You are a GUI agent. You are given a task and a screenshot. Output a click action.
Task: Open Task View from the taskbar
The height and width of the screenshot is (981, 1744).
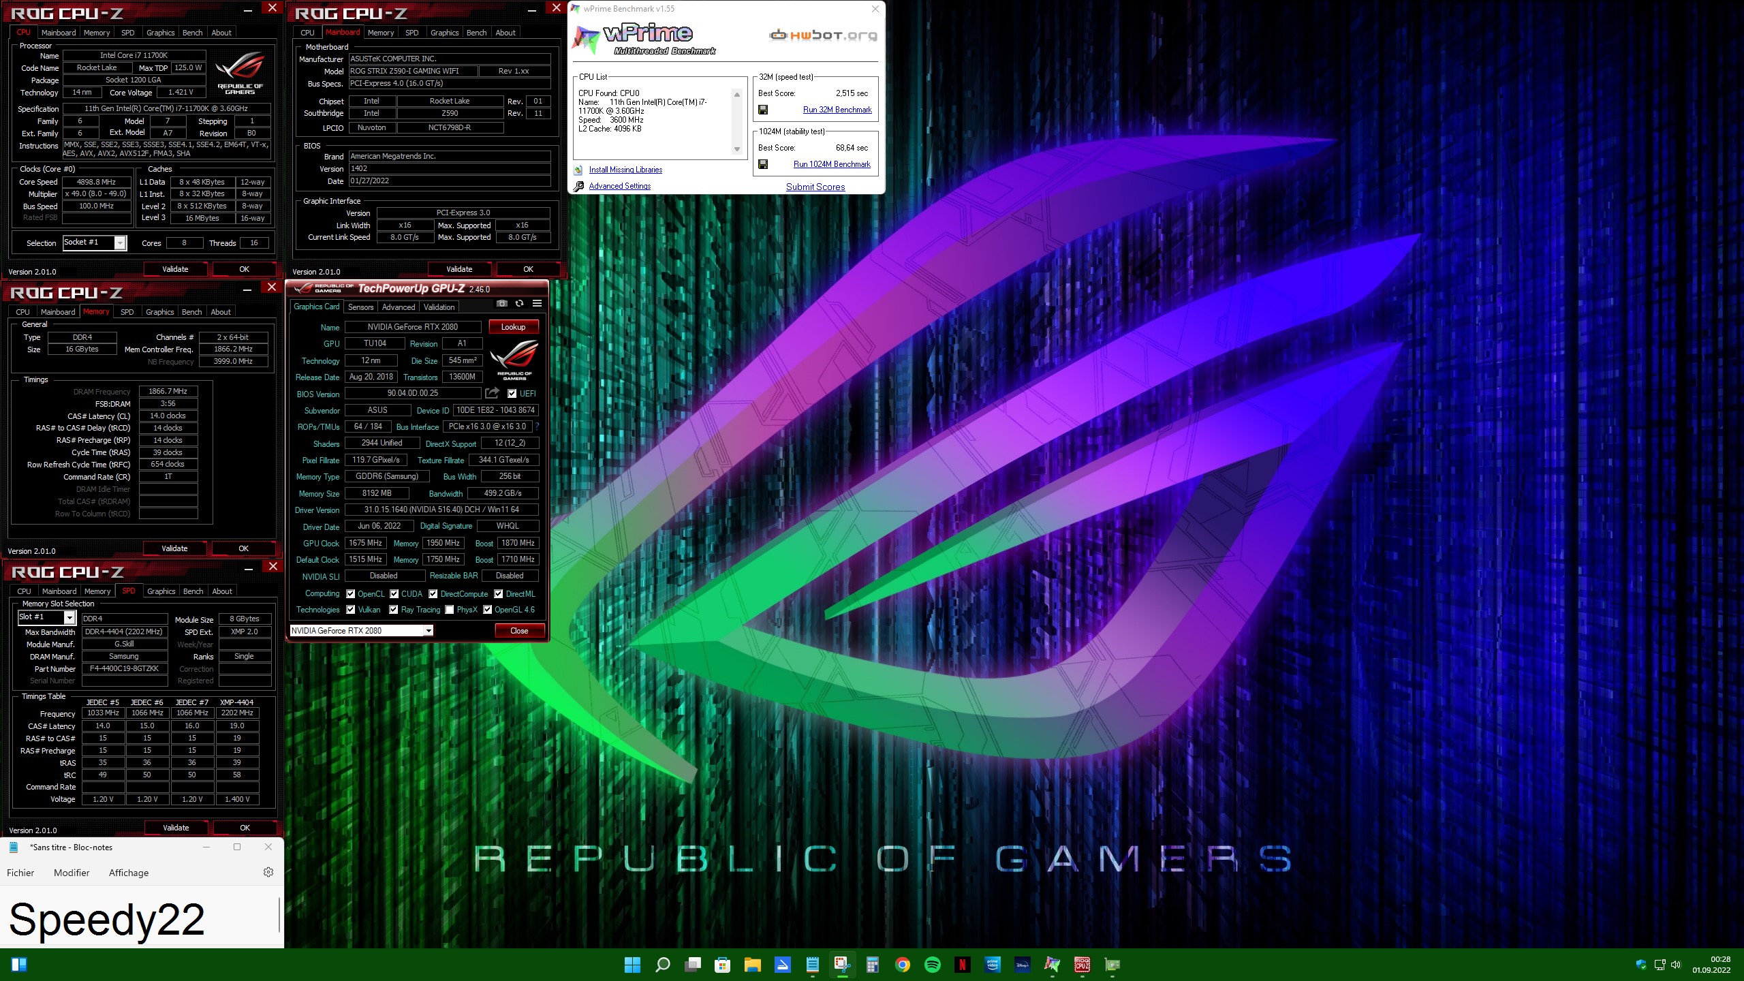click(x=693, y=965)
